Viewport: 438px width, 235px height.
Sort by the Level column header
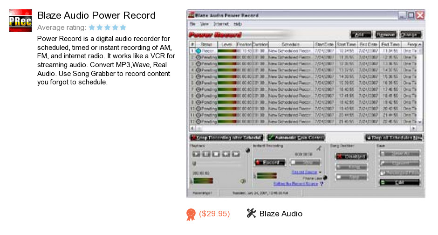(x=226, y=44)
